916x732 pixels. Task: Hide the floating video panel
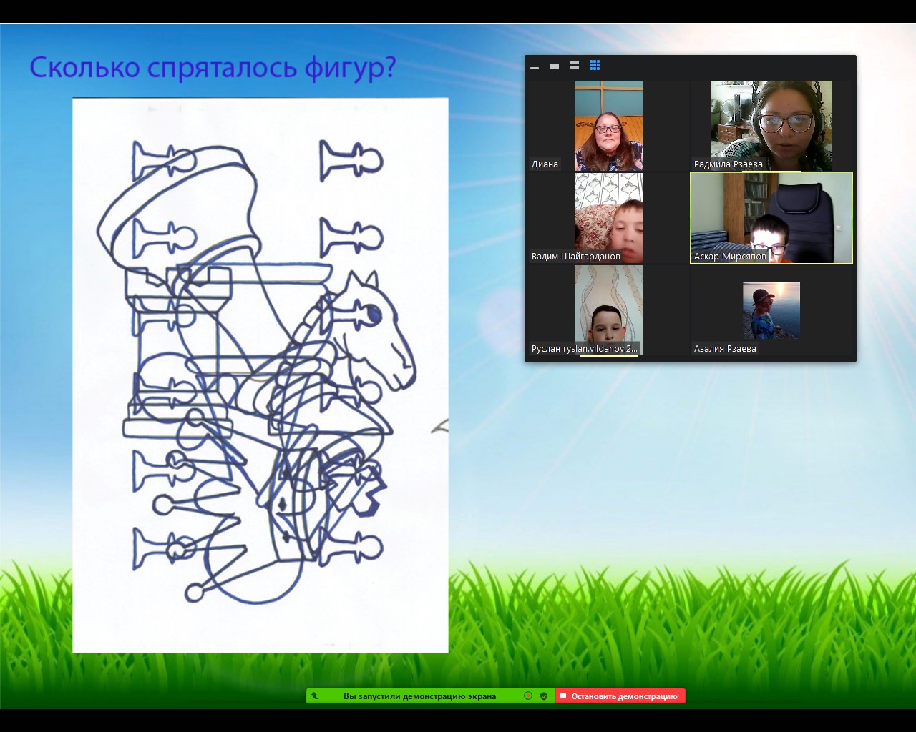pos(535,66)
